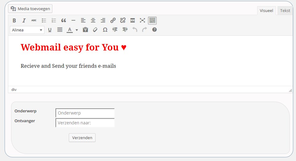Open the Alinea paragraph format dropdown
Viewport: 296px width, 161px height.
27,30
